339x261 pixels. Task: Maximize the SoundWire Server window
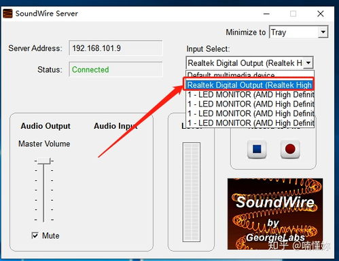[x=293, y=14]
